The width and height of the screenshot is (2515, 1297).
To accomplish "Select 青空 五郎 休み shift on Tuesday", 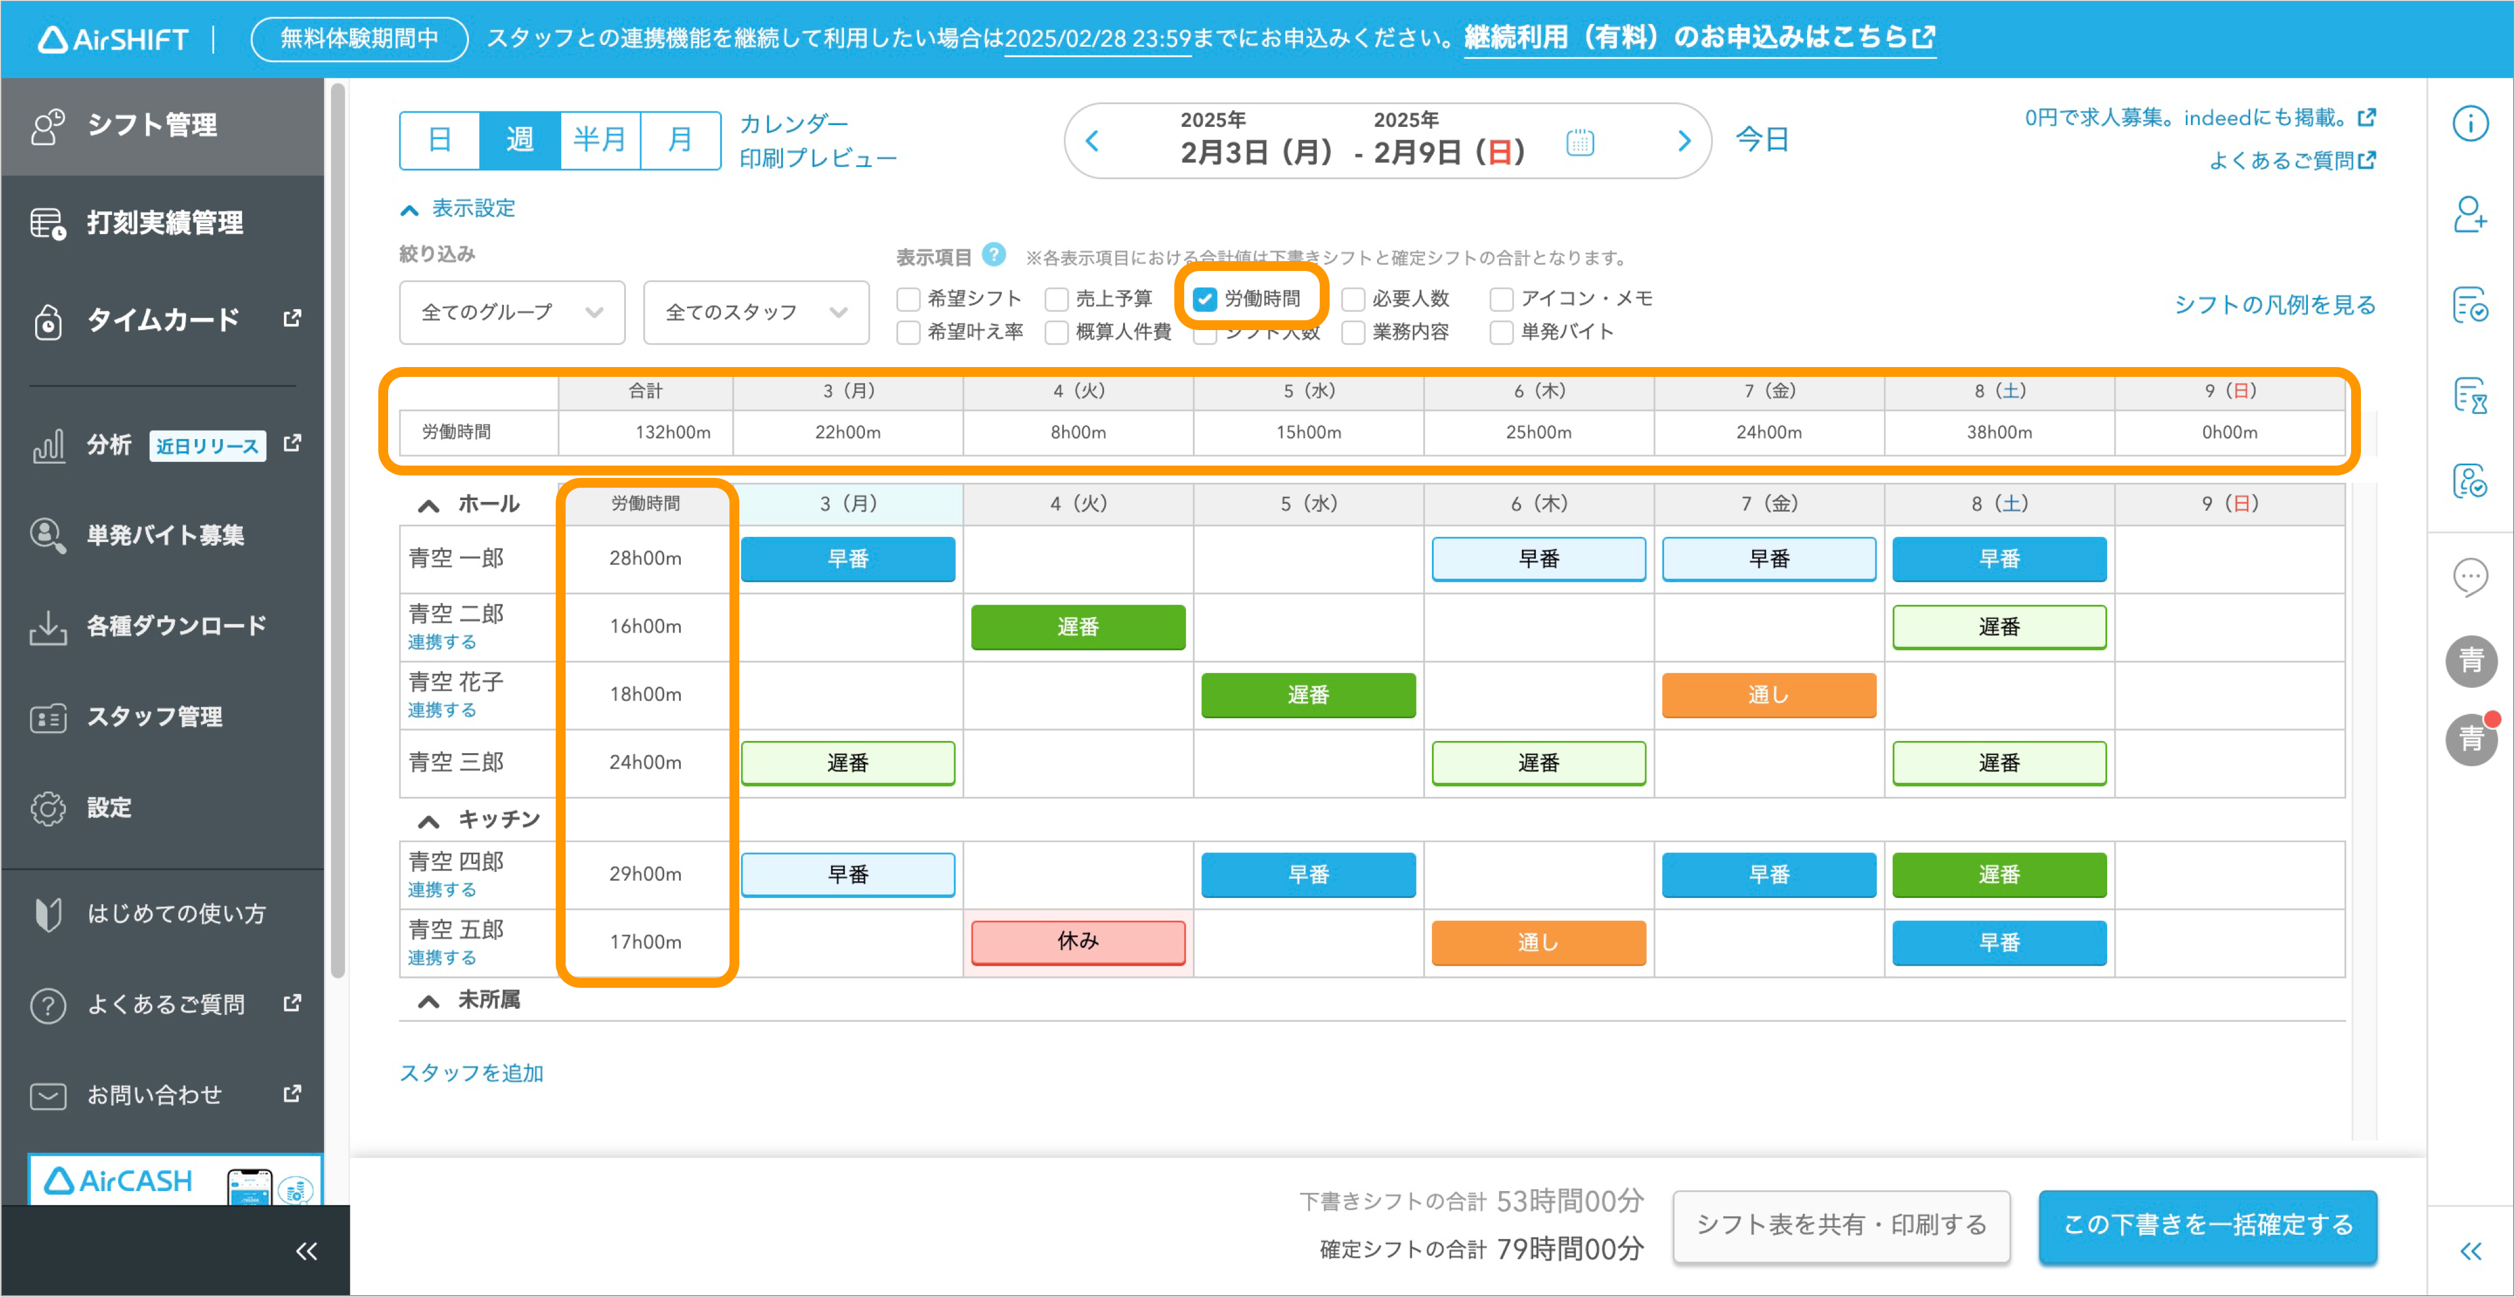I will [1078, 942].
